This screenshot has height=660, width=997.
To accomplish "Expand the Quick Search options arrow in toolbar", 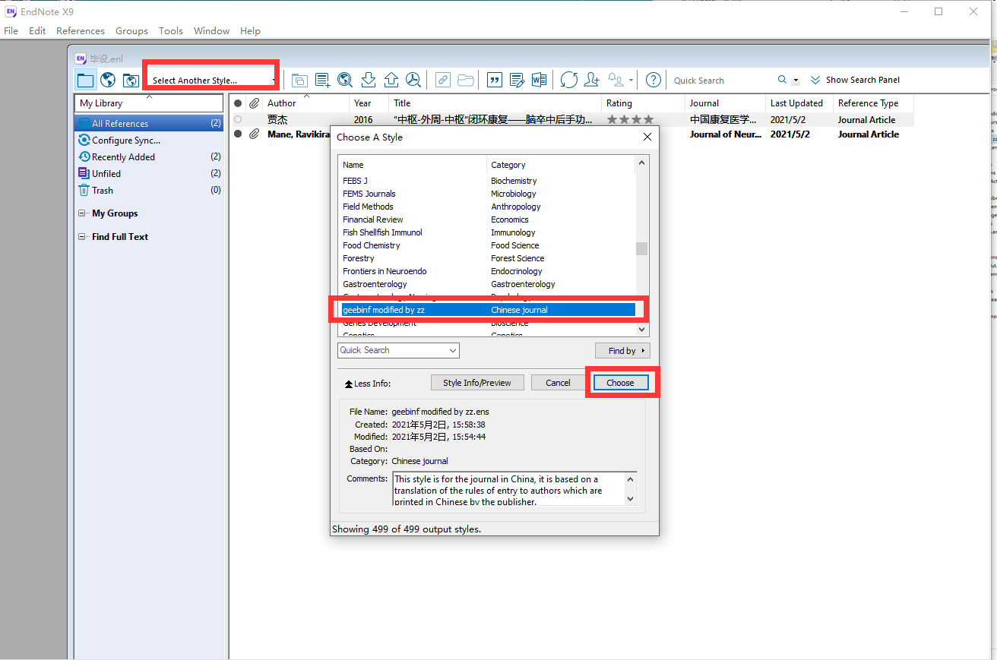I will (x=796, y=81).
